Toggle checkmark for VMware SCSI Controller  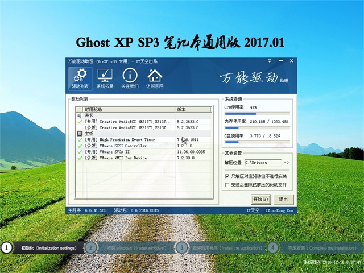(x=80, y=146)
